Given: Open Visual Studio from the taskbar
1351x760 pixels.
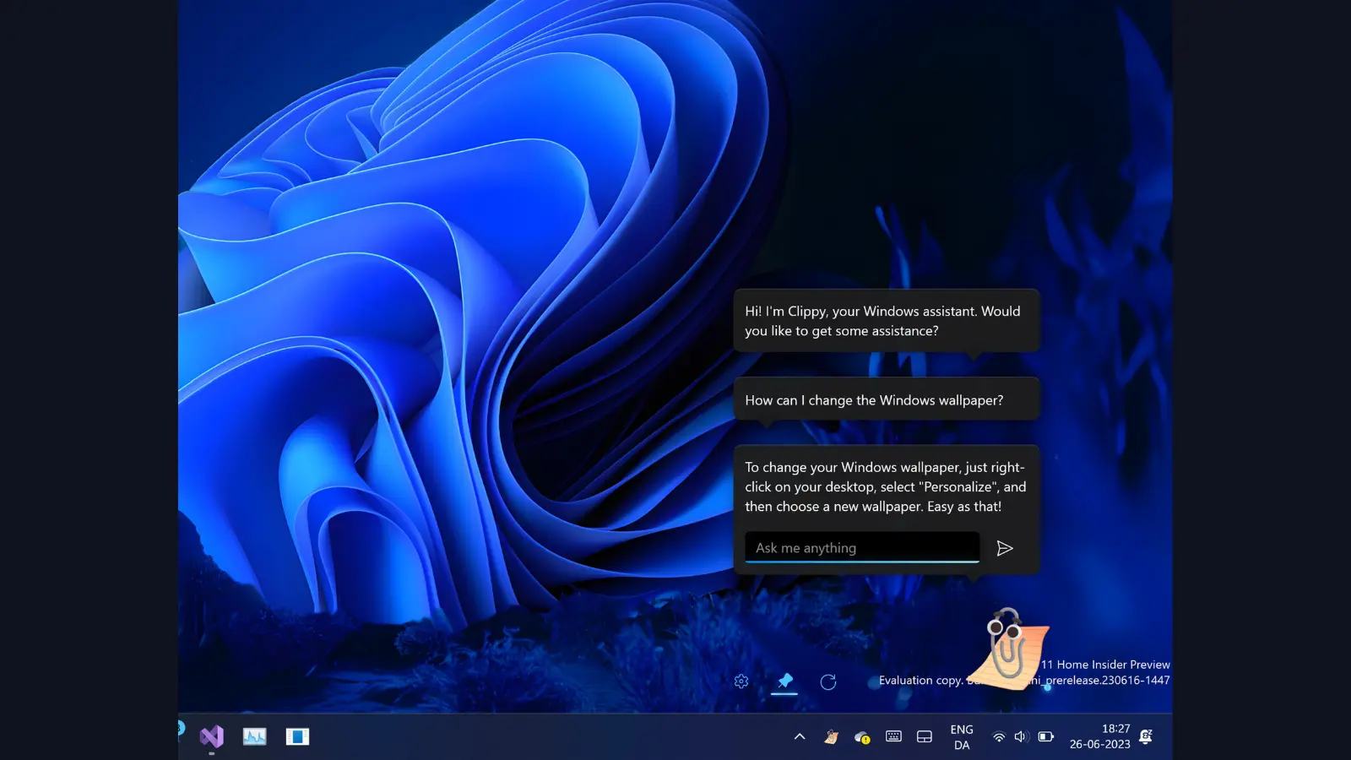Looking at the screenshot, I should coord(212,736).
